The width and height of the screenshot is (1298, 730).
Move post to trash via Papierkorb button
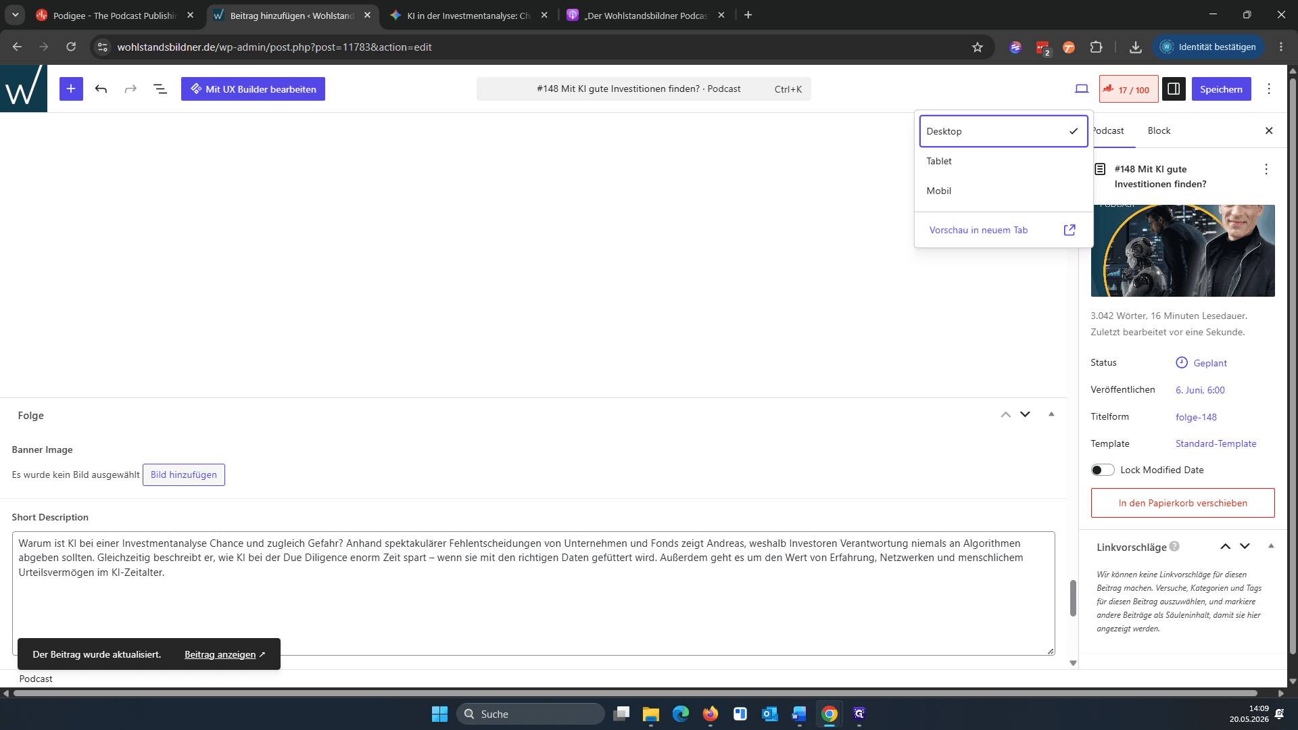(x=1182, y=503)
